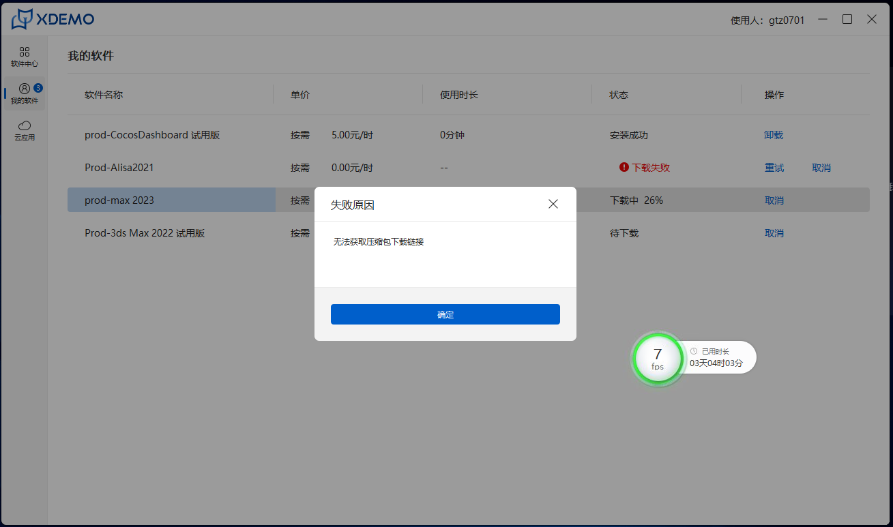Click the 使用人 gtz0701 account label
This screenshot has height=527, width=893.
tap(767, 20)
